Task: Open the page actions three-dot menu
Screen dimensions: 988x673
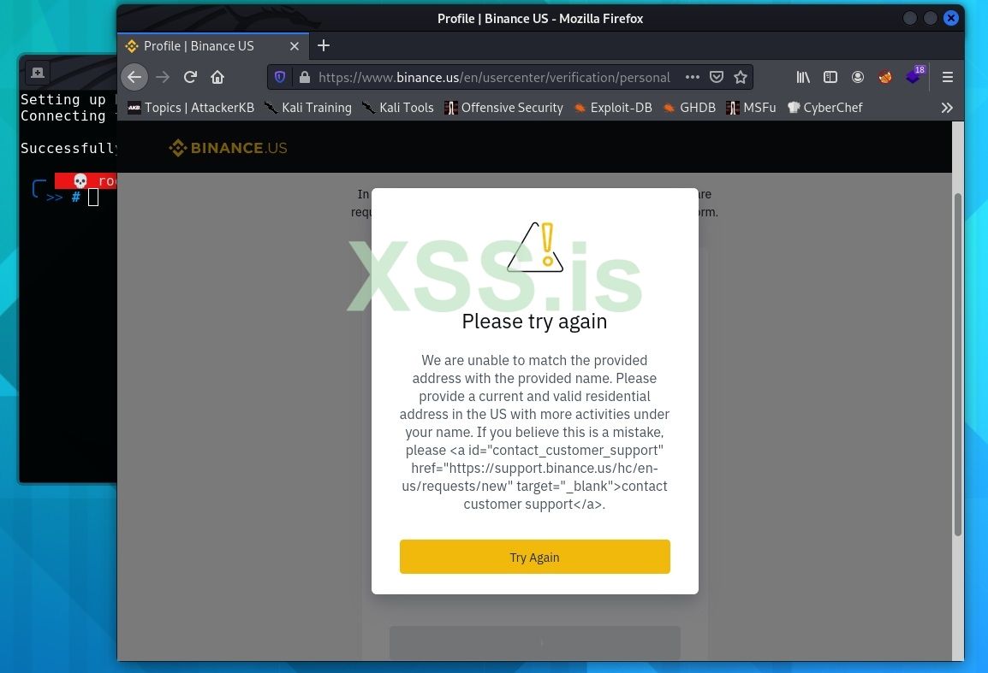Action: point(693,77)
